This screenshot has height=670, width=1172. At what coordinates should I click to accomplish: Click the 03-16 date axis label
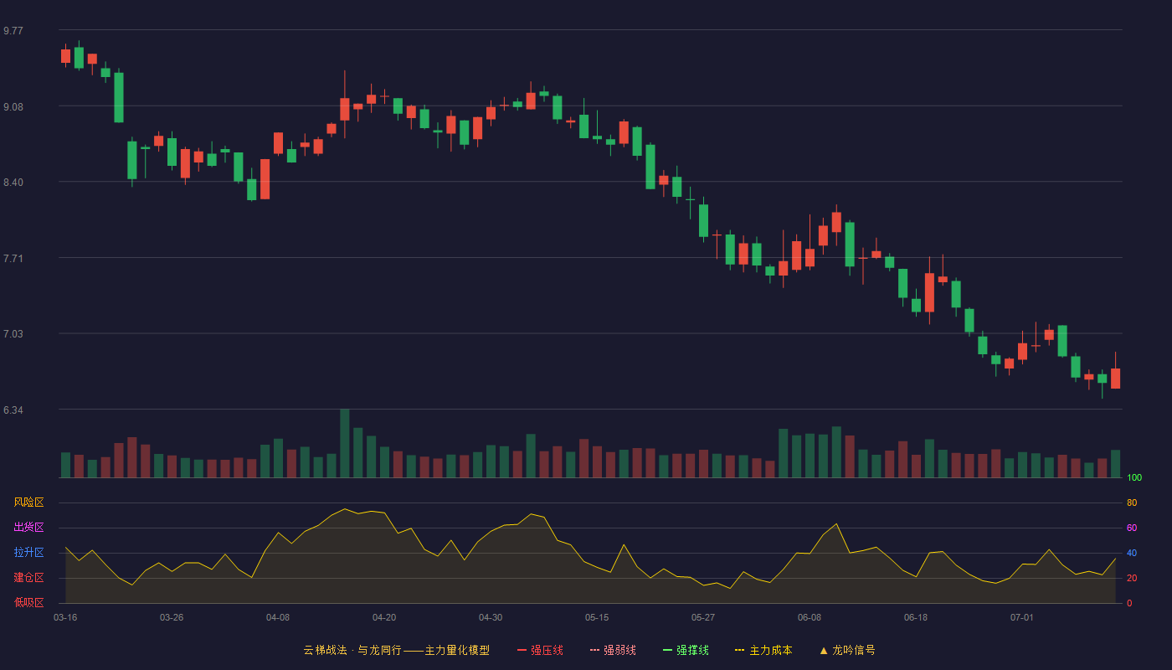tap(65, 617)
